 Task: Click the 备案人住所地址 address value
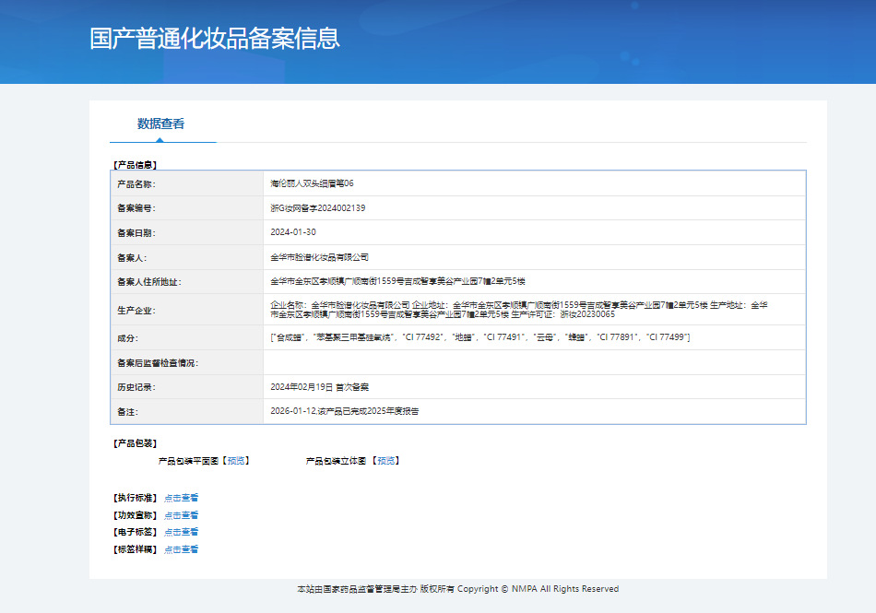coord(397,281)
